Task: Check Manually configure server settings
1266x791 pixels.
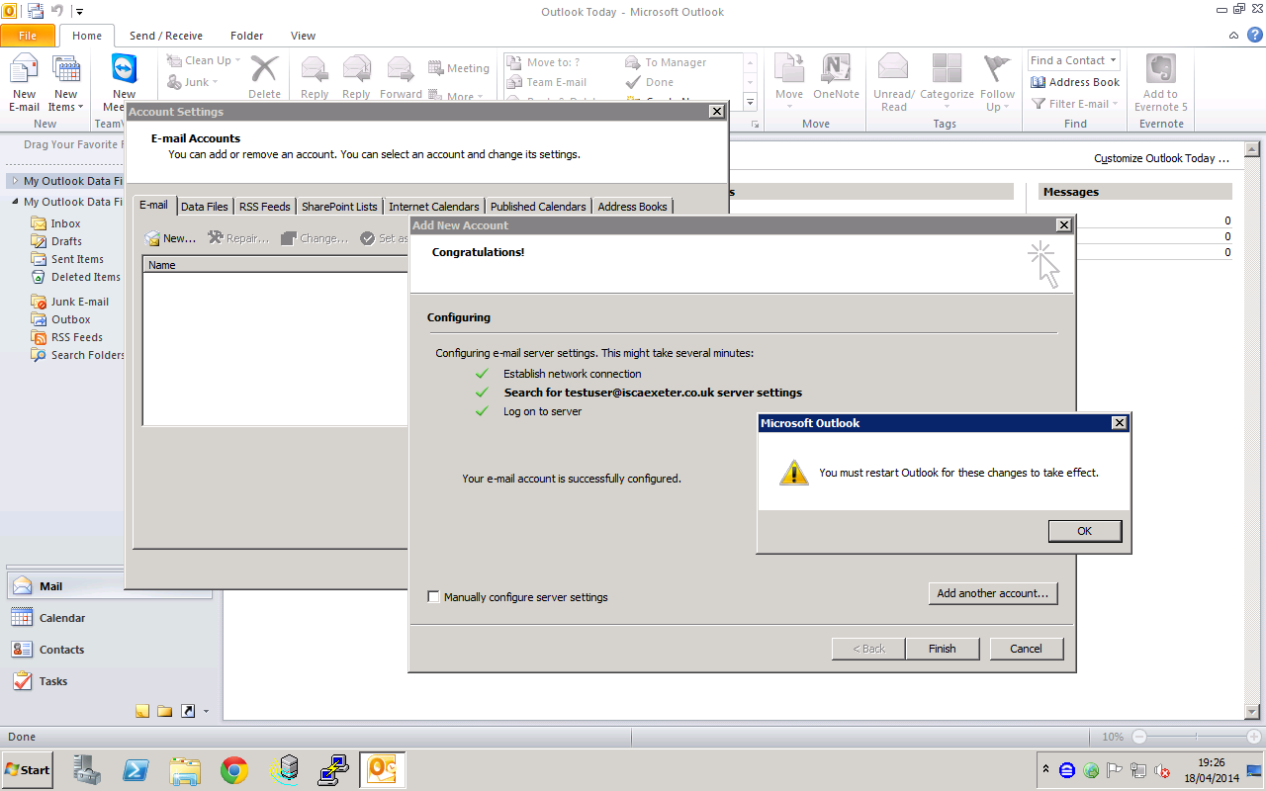Action: 433,597
